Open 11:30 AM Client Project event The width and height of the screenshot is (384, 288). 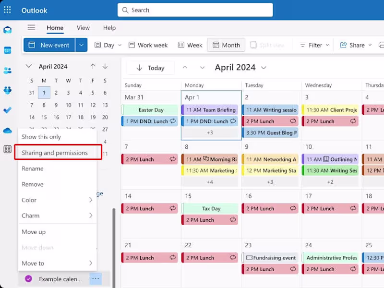(330, 110)
